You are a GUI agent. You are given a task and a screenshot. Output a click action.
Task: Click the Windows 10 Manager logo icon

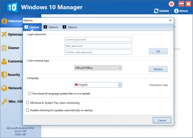pyautogui.click(x=12, y=7)
